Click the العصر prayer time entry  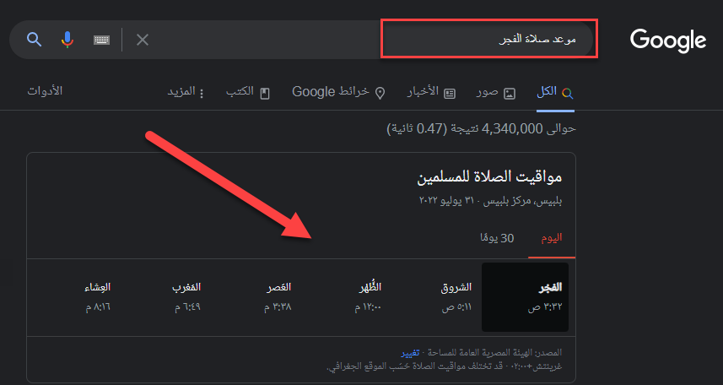[x=278, y=297]
